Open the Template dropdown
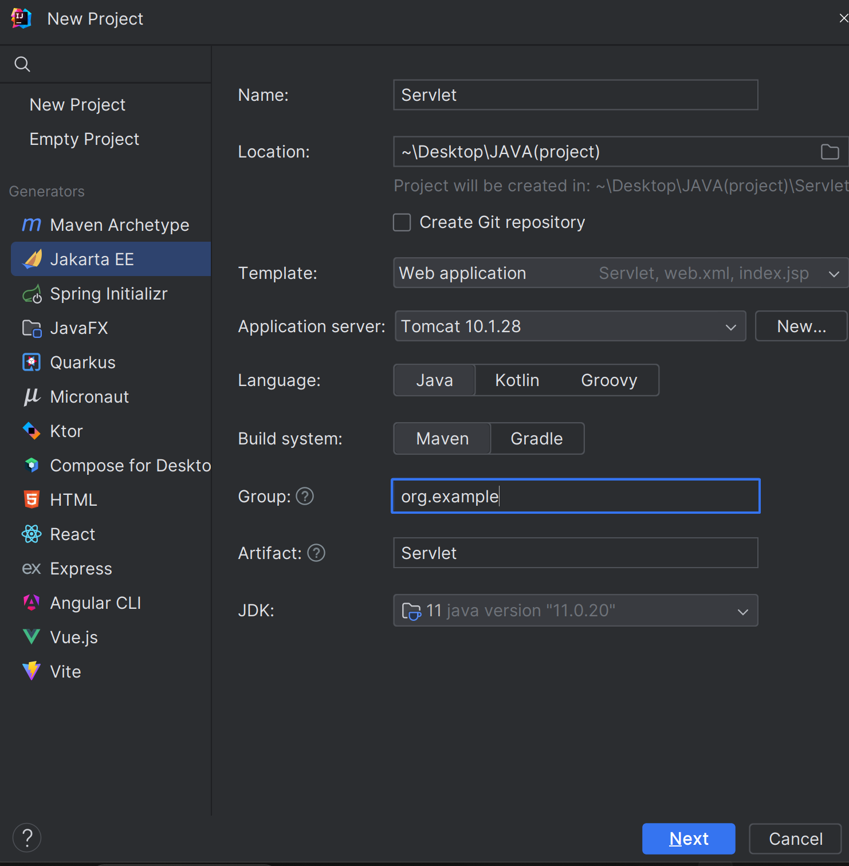Screen dimensions: 849x866 click(621, 273)
